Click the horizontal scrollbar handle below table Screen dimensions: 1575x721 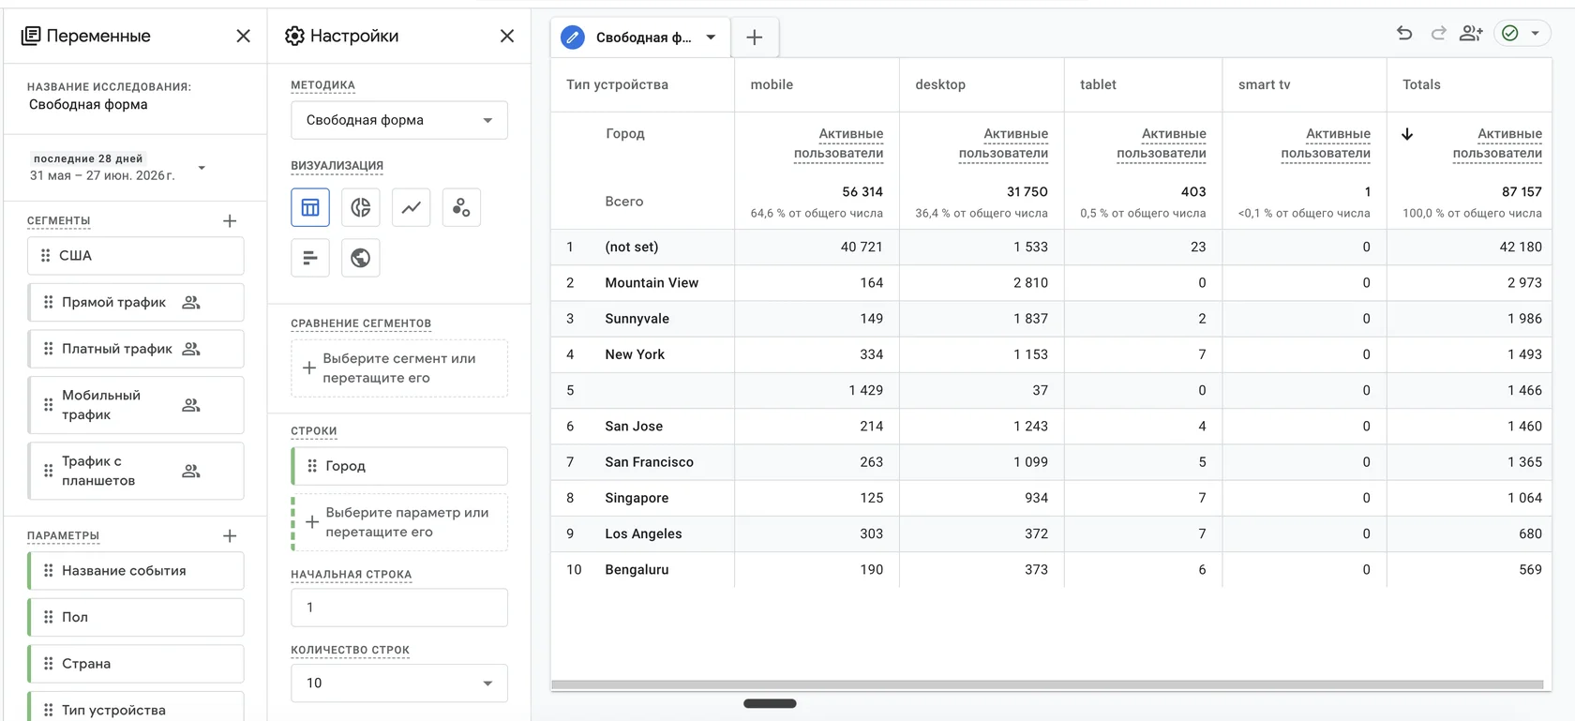[770, 703]
